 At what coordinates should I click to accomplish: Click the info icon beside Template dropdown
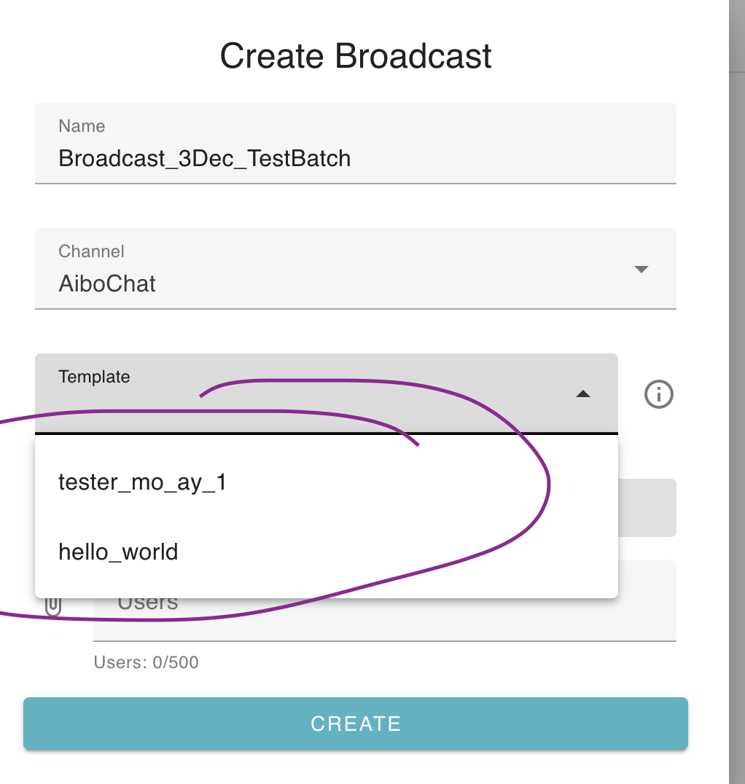pos(658,394)
